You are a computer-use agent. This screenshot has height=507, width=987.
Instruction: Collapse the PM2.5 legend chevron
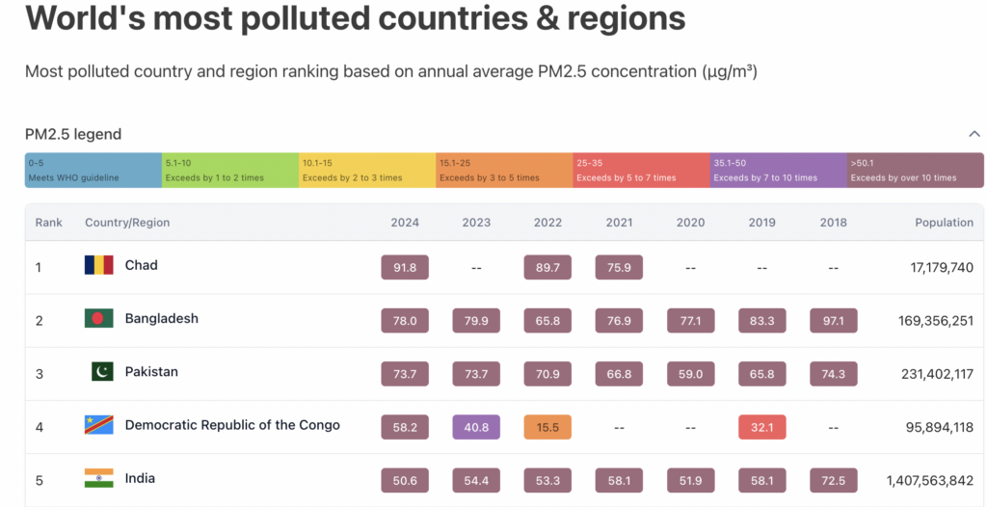coord(974,134)
